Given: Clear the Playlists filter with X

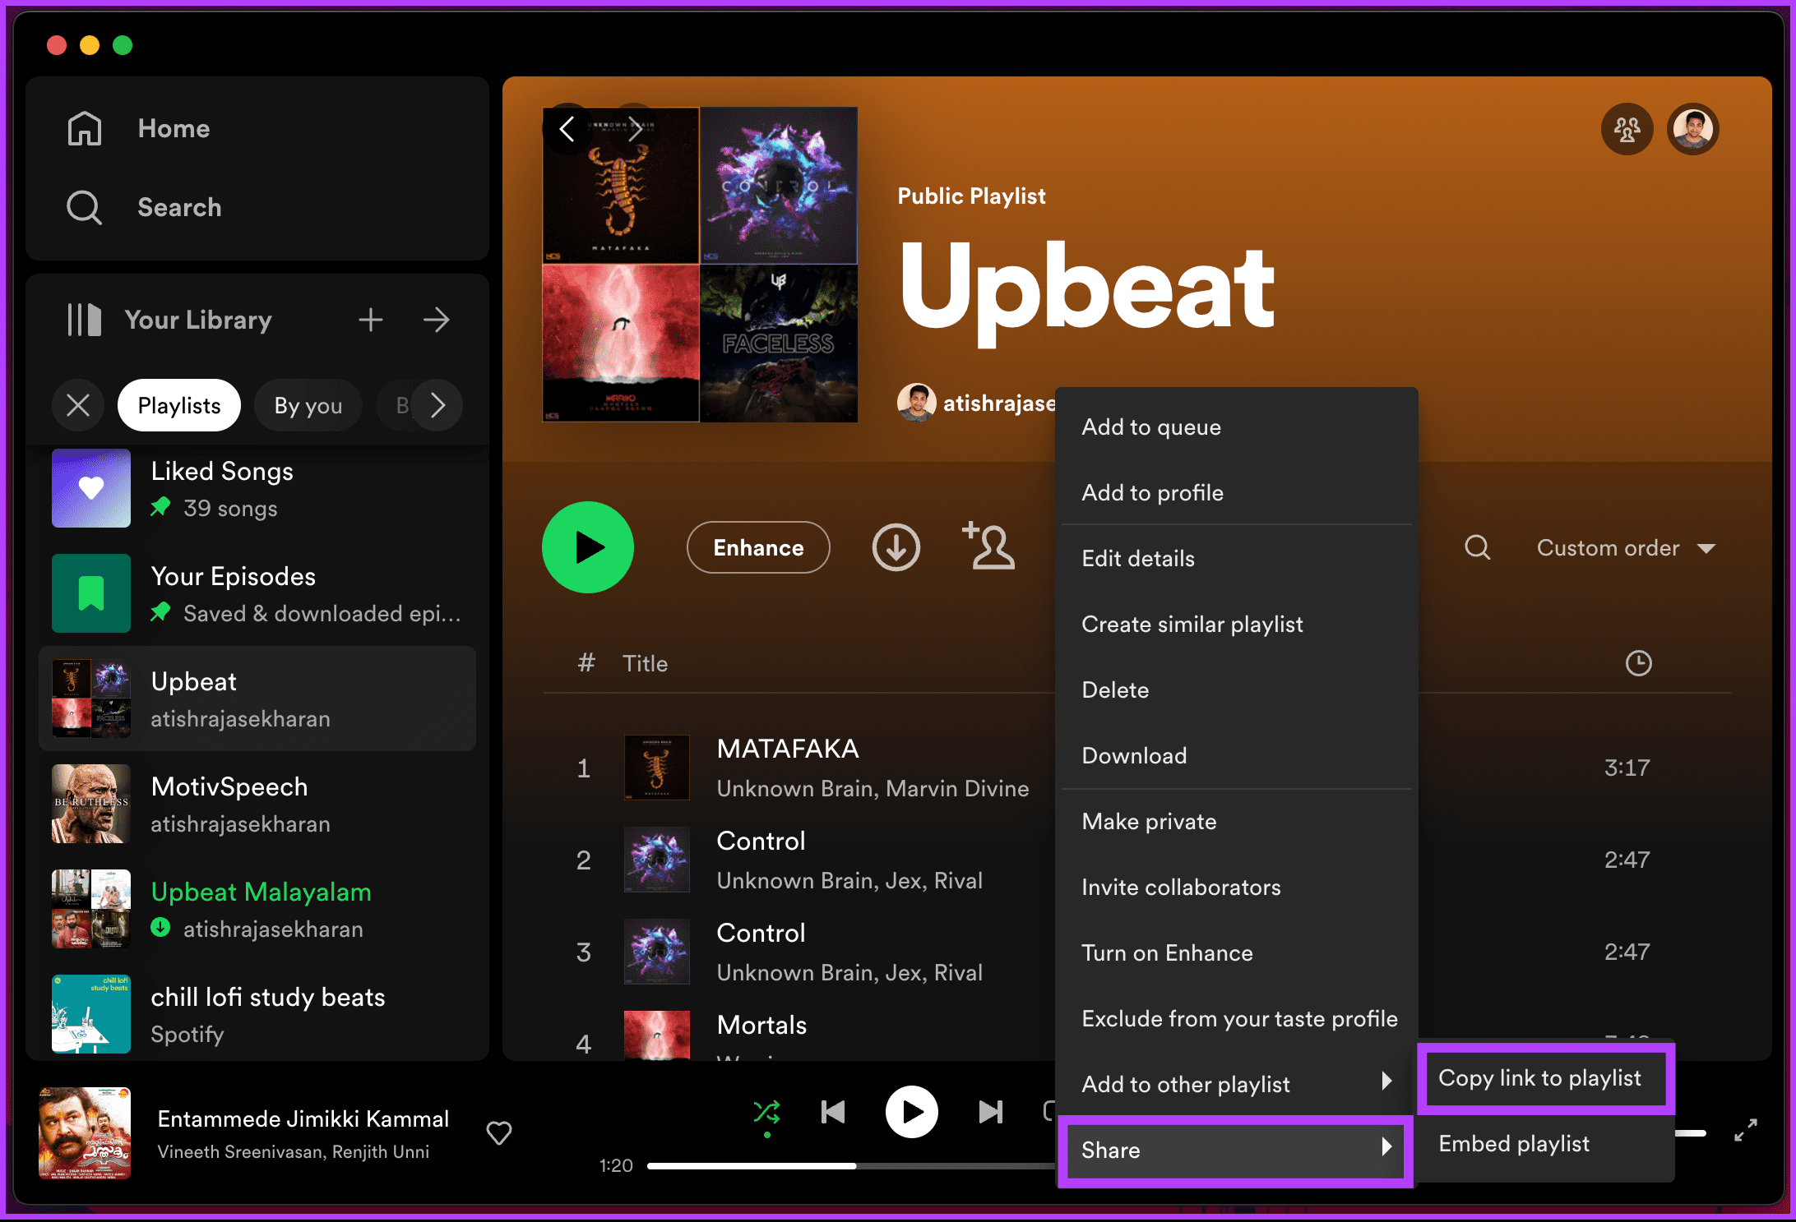Looking at the screenshot, I should [78, 405].
